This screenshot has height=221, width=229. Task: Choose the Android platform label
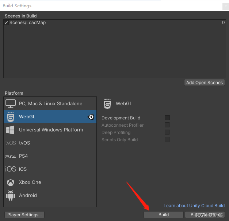pyautogui.click(x=28, y=196)
